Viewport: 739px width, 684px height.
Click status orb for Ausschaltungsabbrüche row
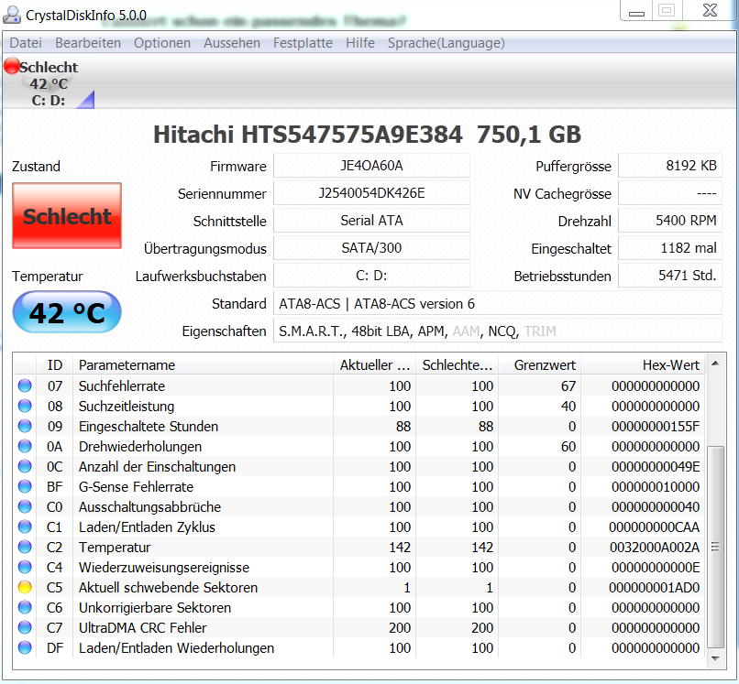coord(25,506)
